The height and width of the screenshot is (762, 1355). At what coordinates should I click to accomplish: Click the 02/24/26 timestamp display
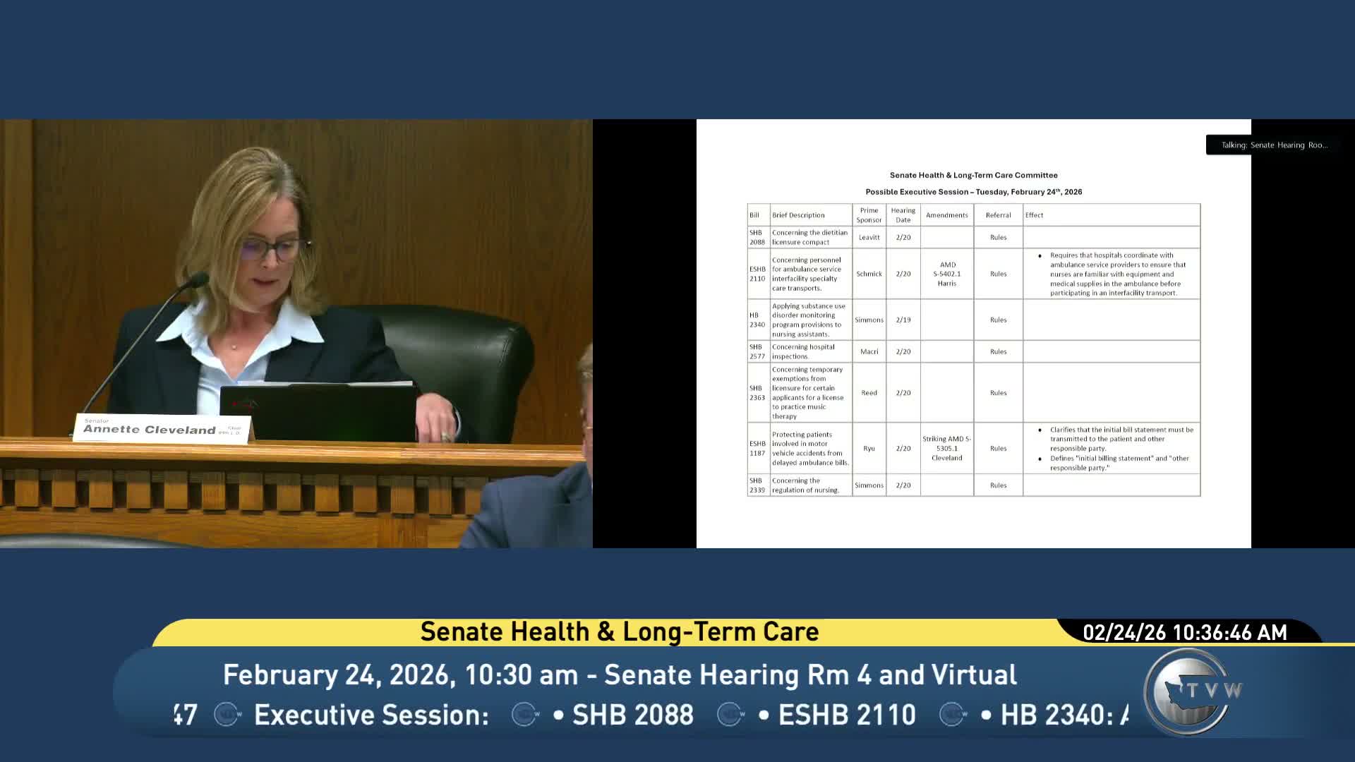1185,633
